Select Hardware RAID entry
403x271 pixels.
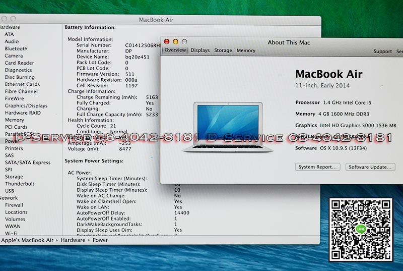[23, 113]
